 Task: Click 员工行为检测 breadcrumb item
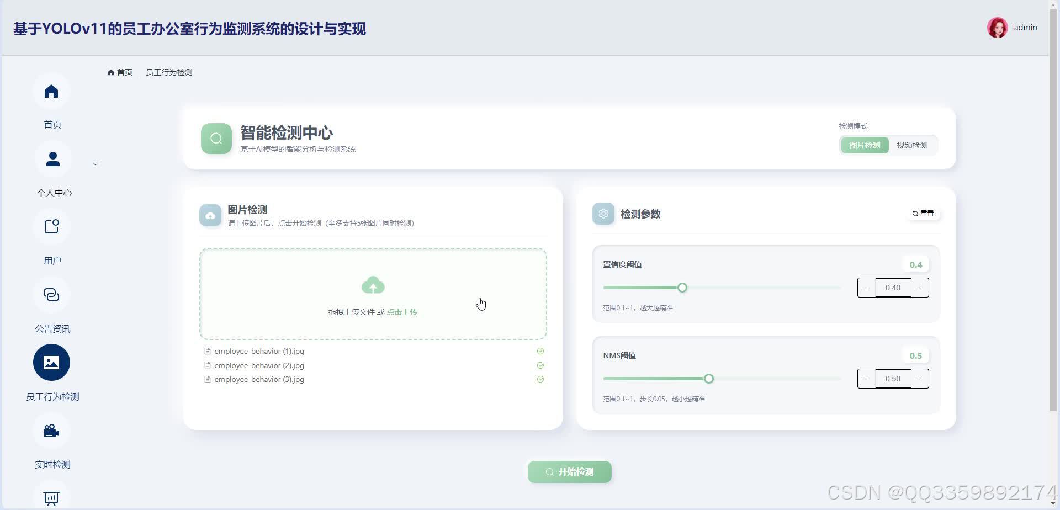click(x=169, y=72)
